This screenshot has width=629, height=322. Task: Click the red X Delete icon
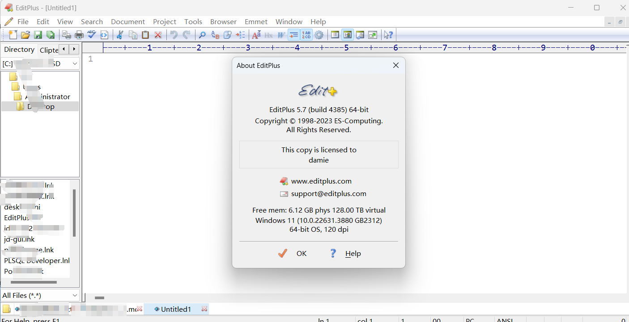(158, 35)
